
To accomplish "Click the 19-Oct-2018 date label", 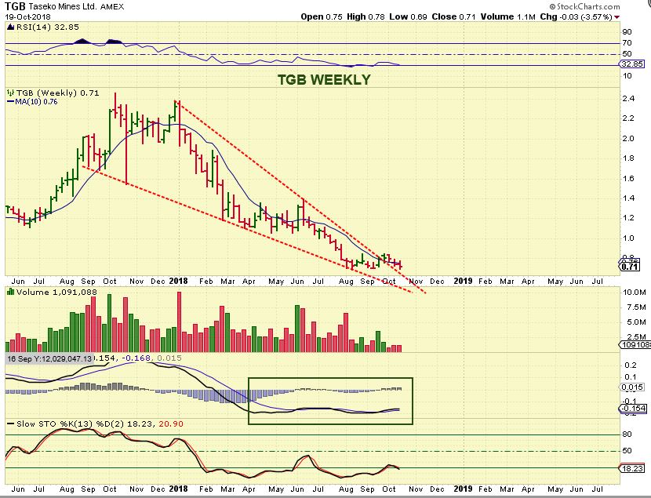I will 27,17.
